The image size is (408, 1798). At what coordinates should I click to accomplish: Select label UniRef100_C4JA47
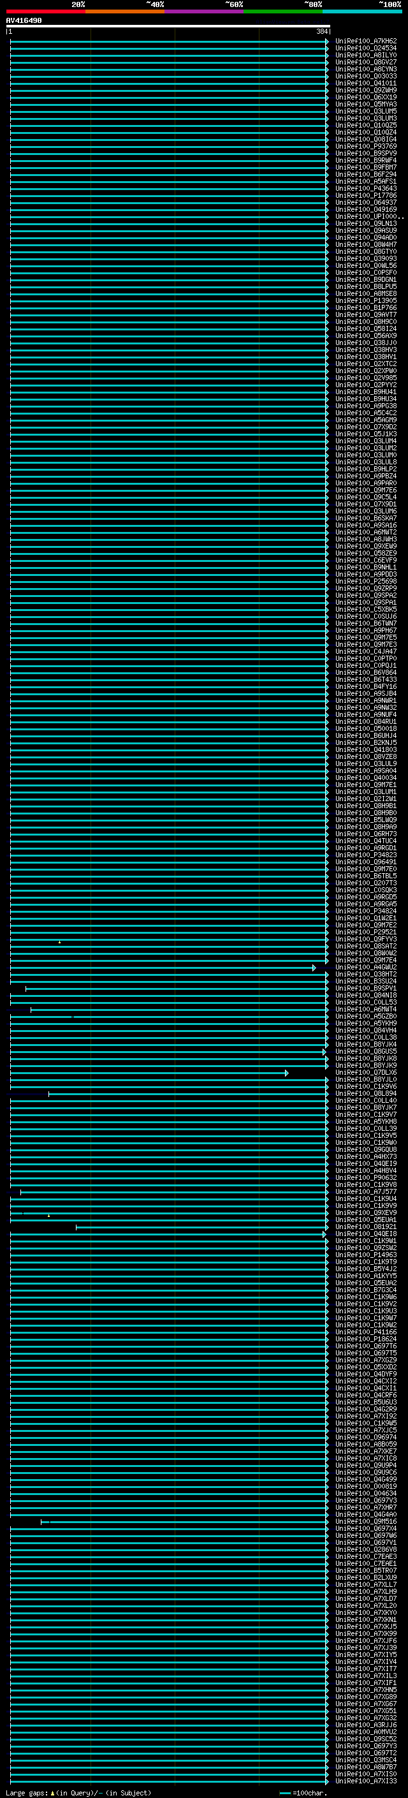365,651
